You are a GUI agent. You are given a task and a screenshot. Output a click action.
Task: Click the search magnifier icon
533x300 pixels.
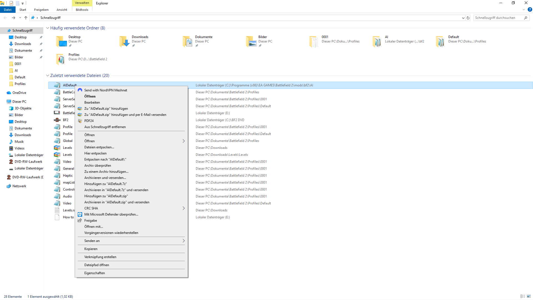click(526, 18)
